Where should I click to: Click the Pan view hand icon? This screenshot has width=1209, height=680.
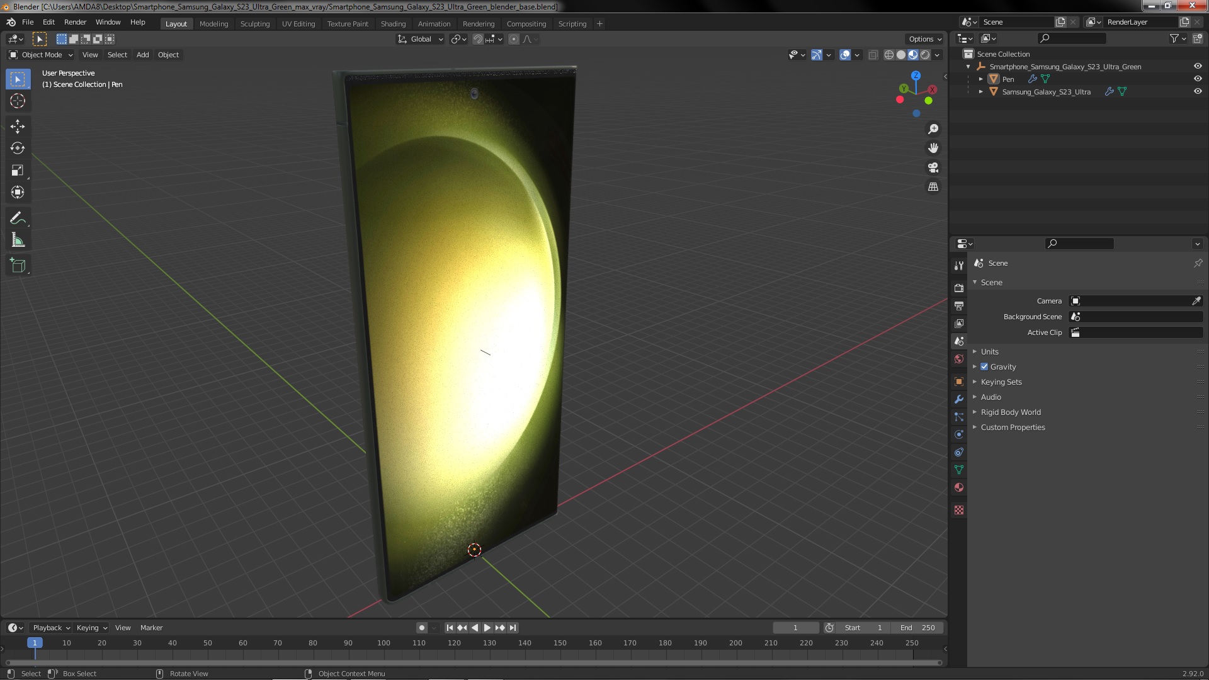tap(933, 148)
